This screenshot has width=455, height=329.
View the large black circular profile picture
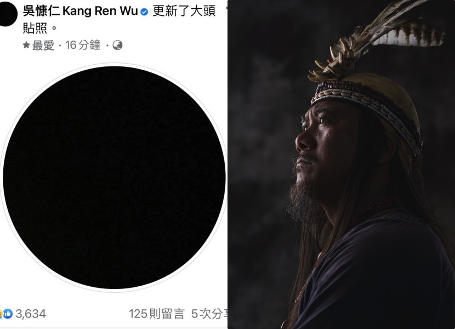114,178
